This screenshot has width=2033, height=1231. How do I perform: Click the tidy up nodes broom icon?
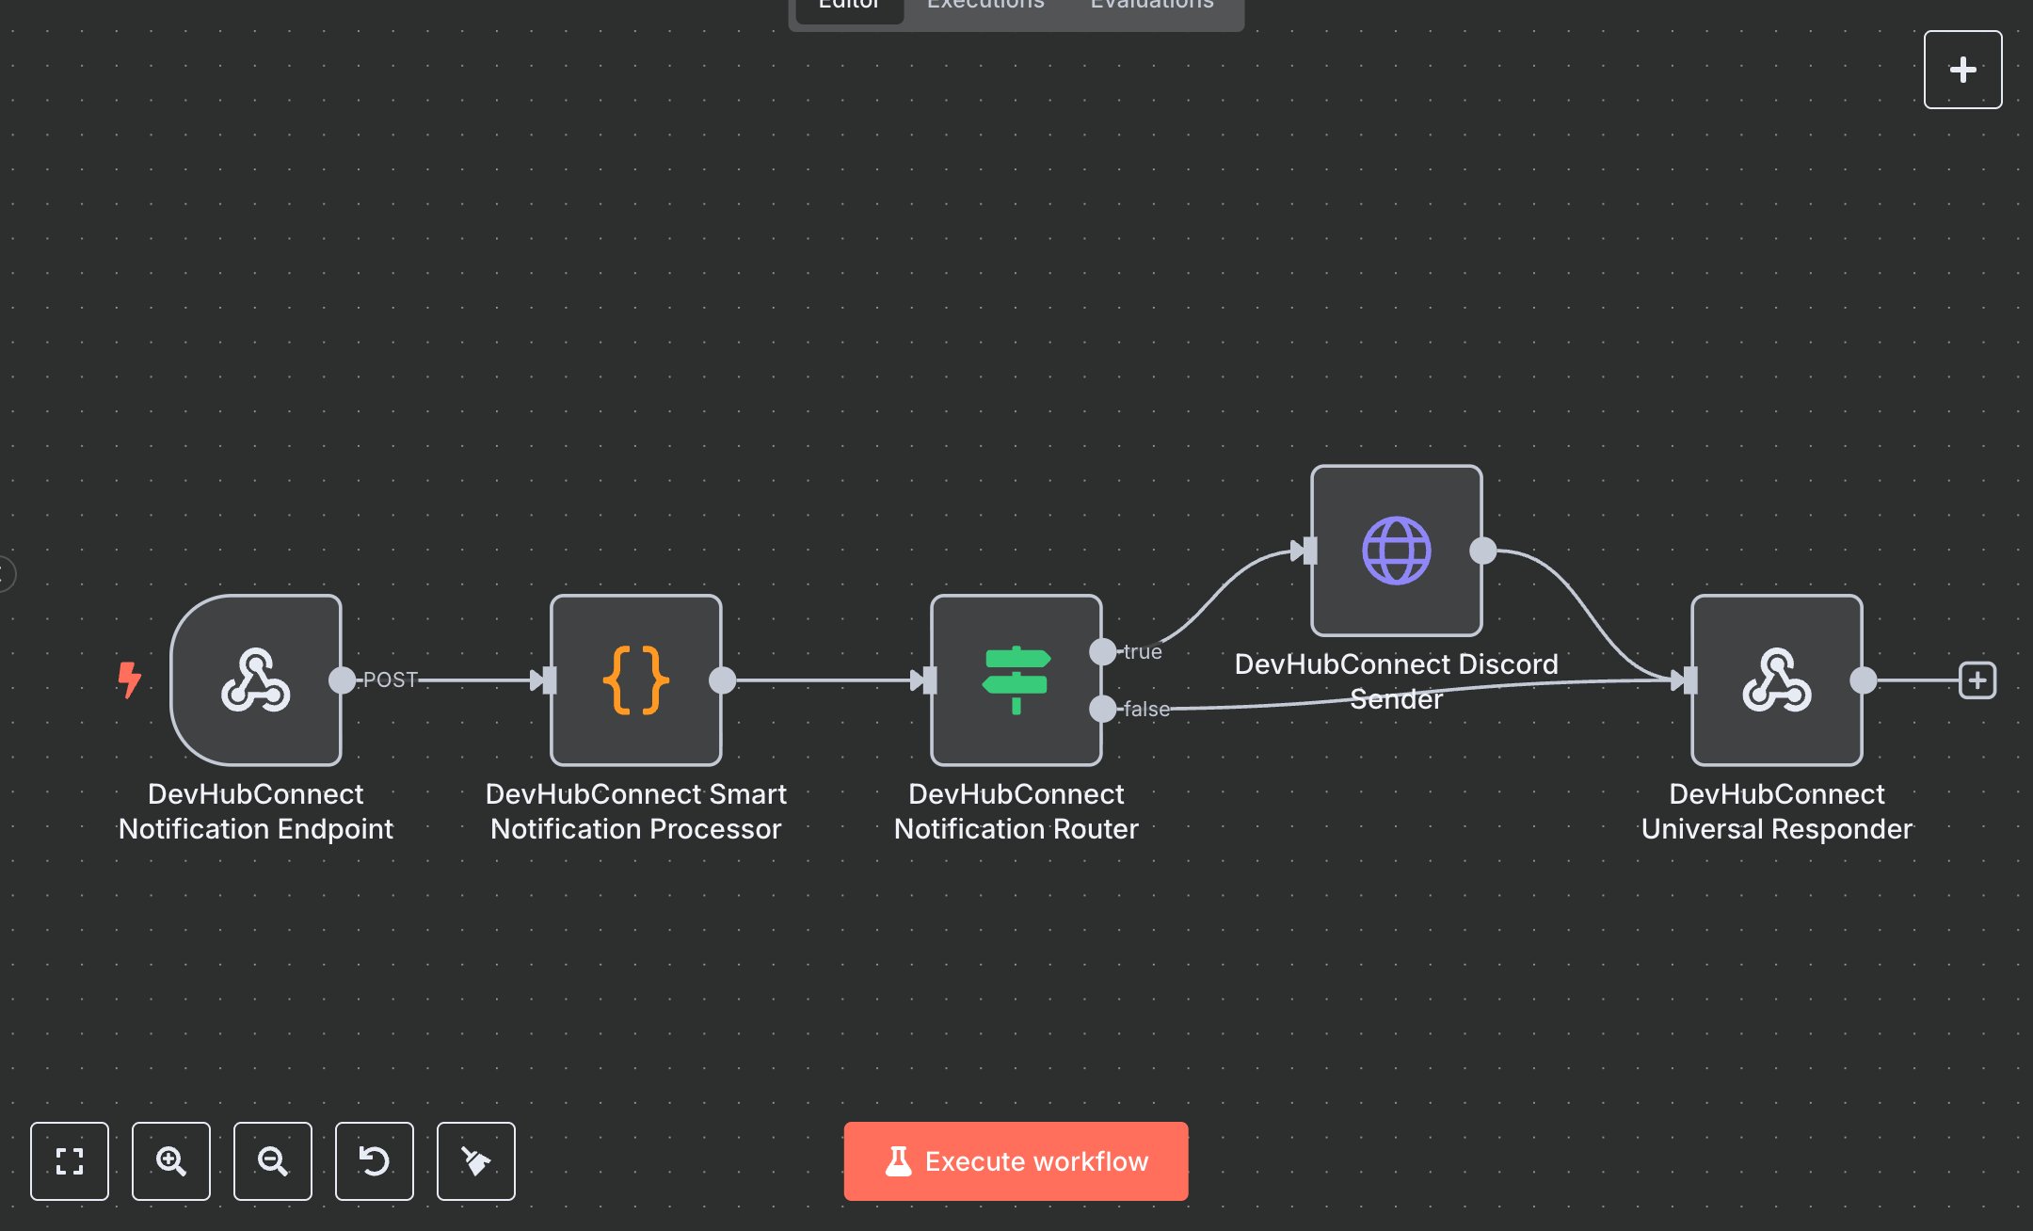click(476, 1161)
